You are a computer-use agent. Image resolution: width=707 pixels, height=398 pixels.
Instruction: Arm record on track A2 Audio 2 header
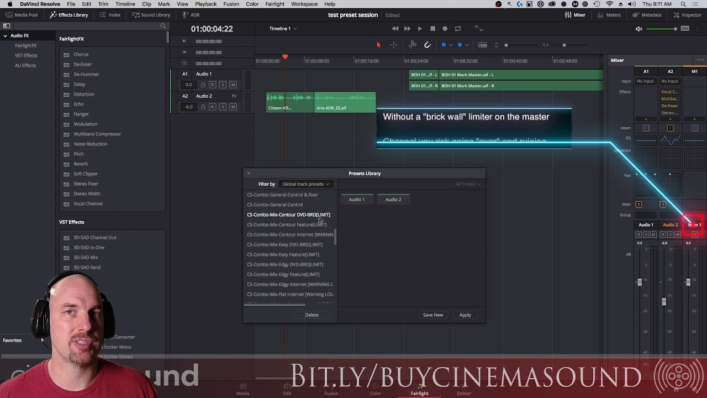(212, 107)
